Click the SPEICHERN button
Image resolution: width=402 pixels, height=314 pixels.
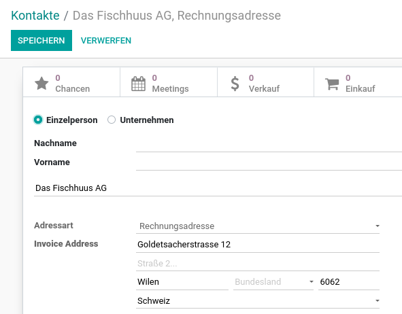pos(41,41)
